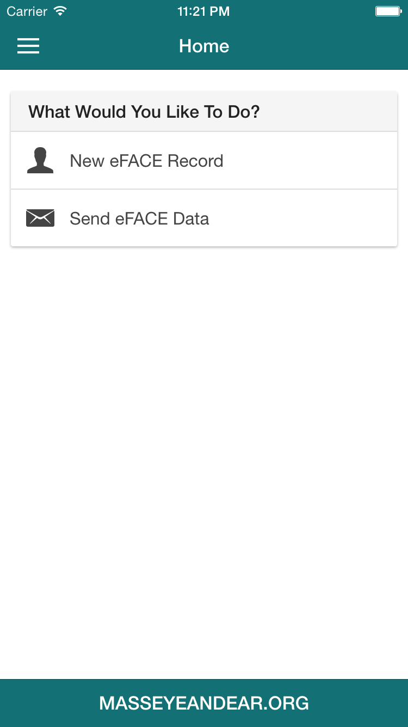Open New eFACE Record
Viewport: 408px width, 727px height.
coord(146,161)
